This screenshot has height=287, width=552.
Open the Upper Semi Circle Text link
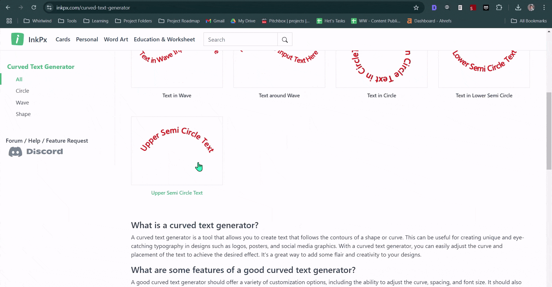click(177, 193)
